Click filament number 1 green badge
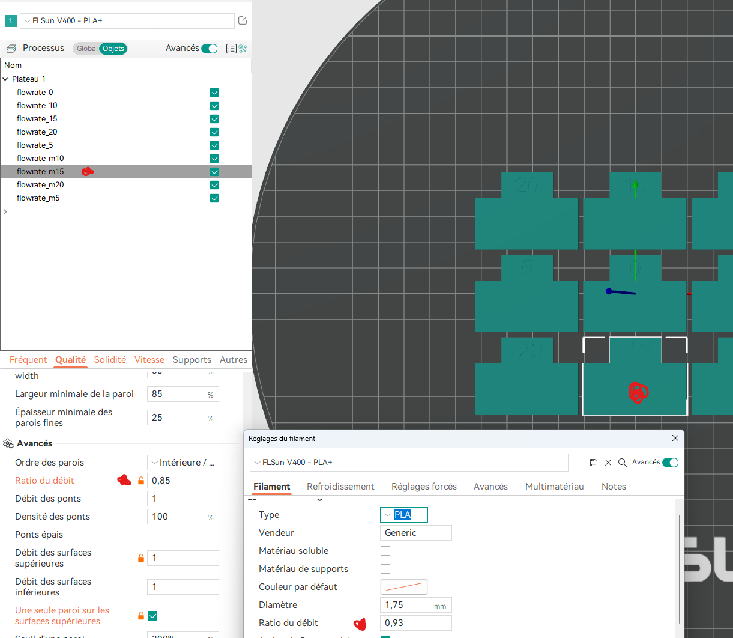 (10, 21)
